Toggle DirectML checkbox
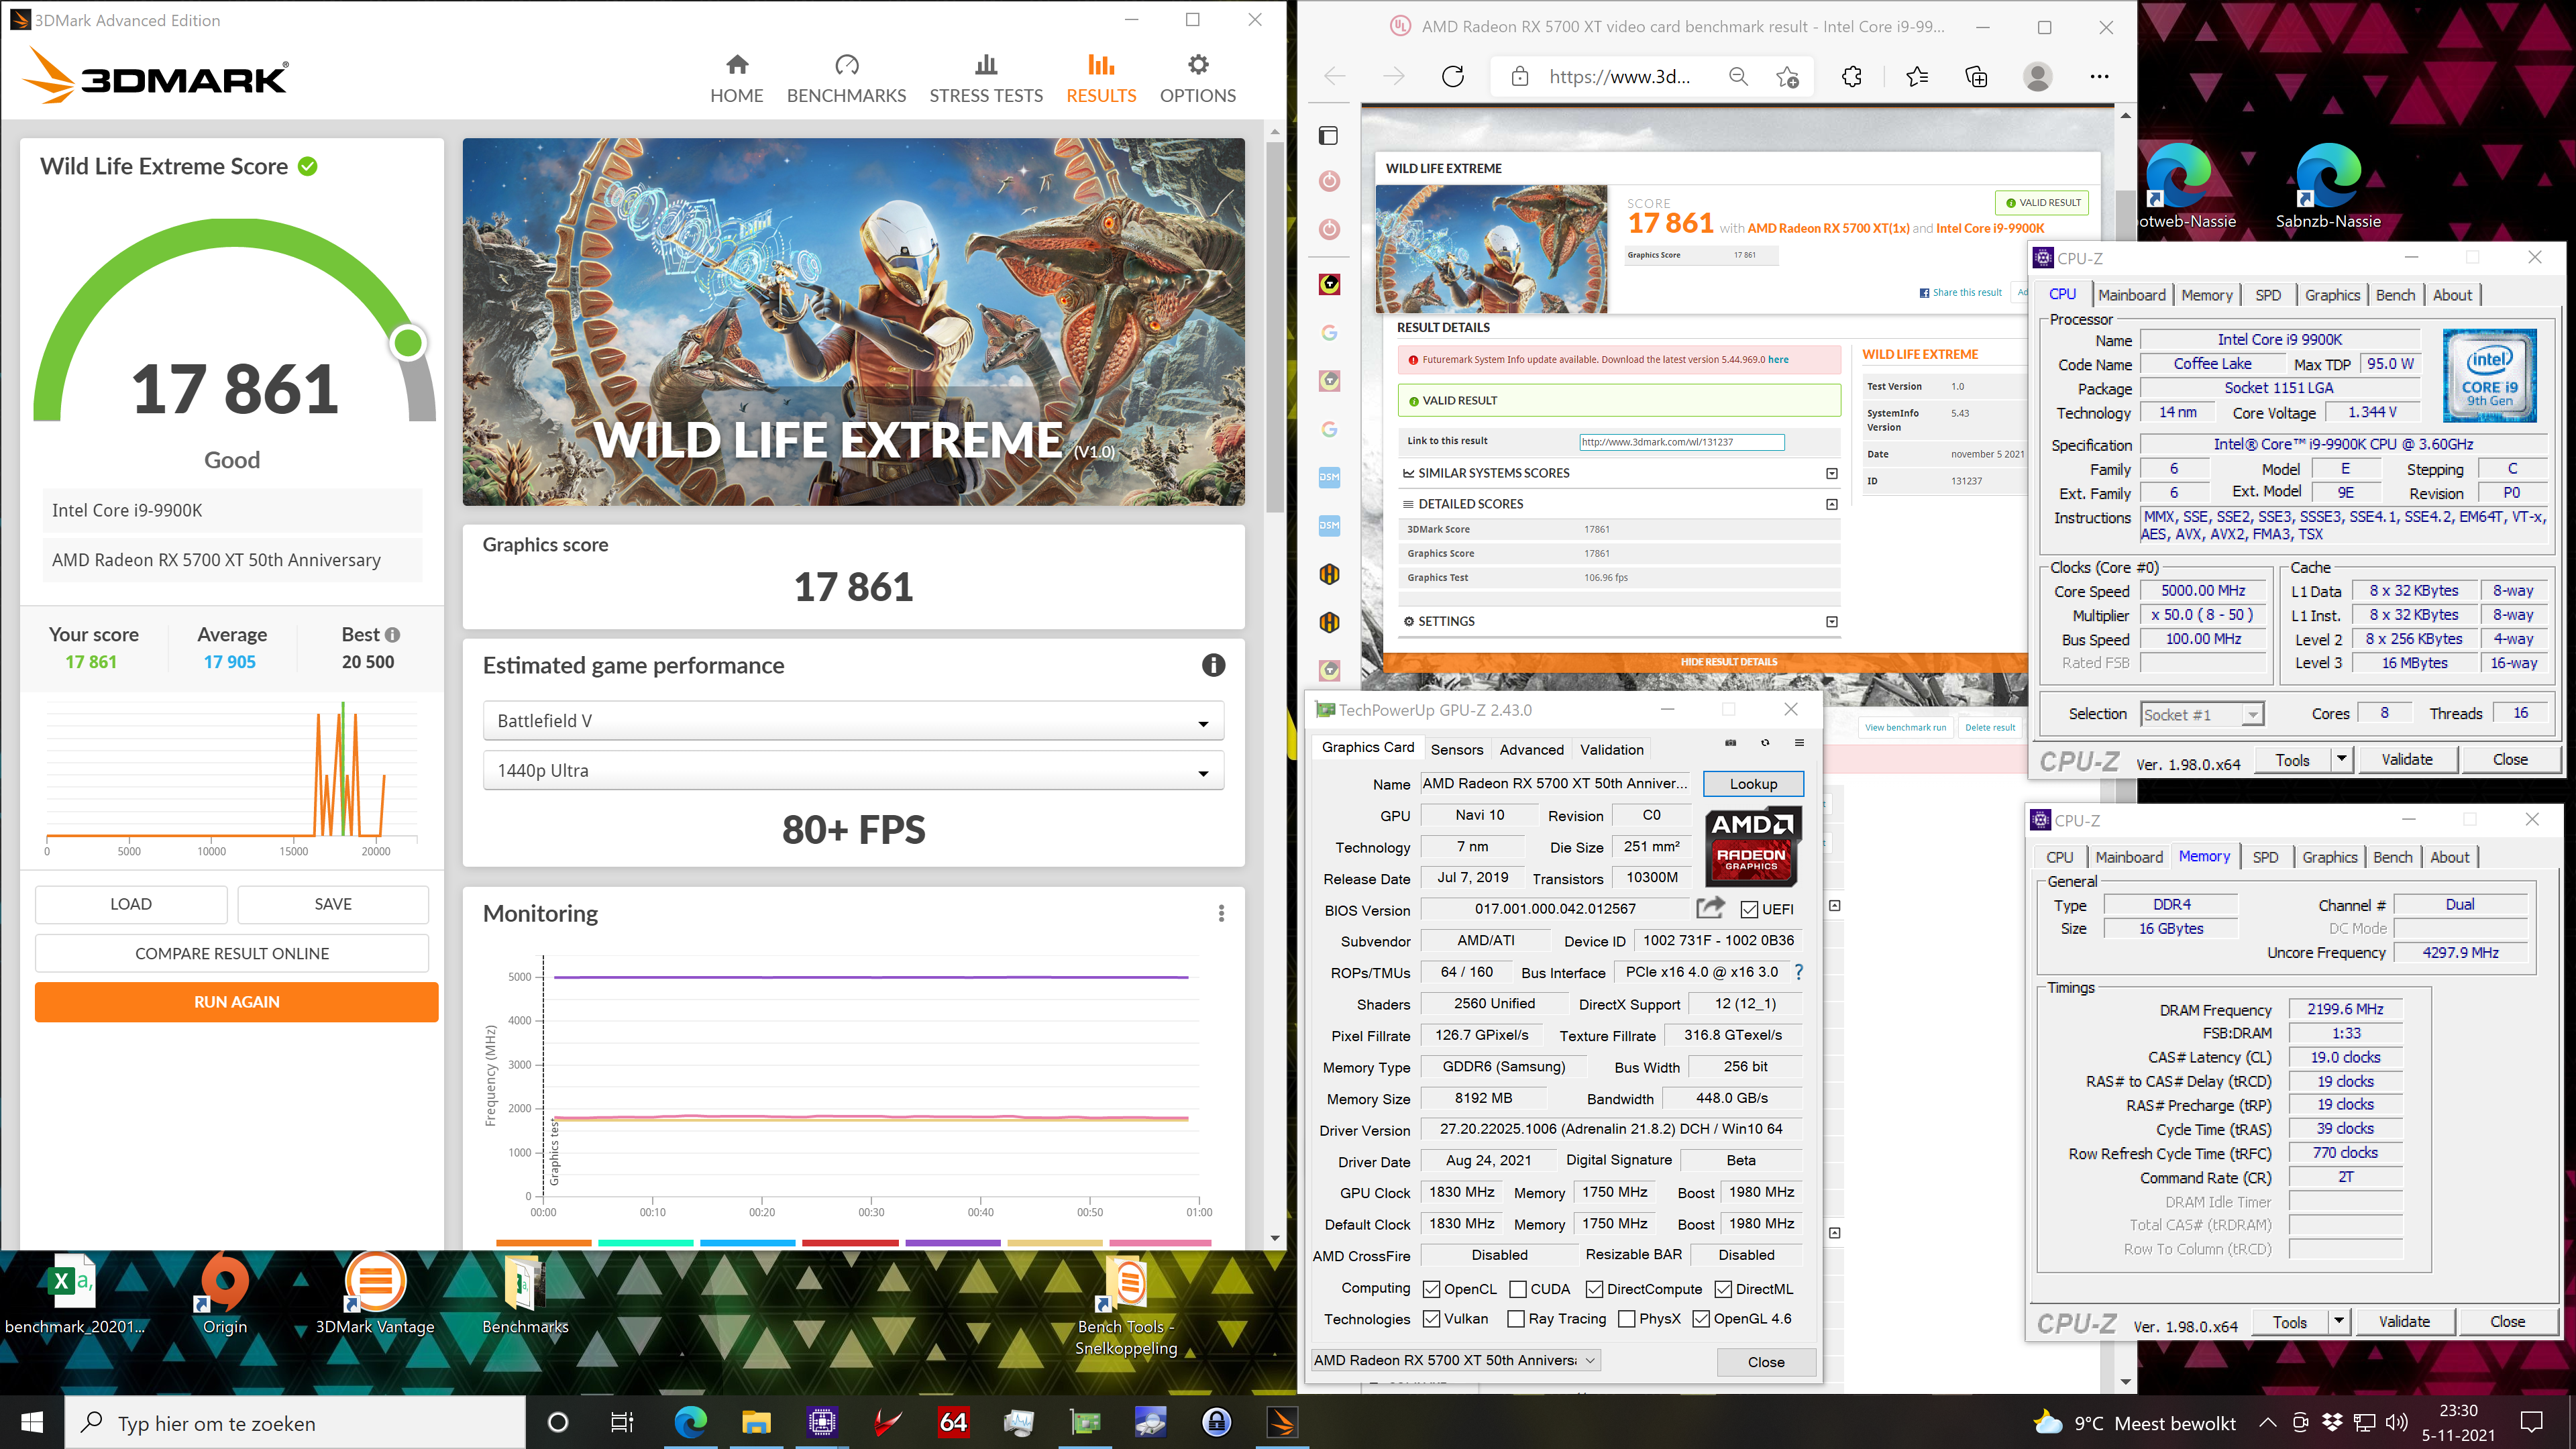Viewport: 2576px width, 1449px height. point(1723,1289)
